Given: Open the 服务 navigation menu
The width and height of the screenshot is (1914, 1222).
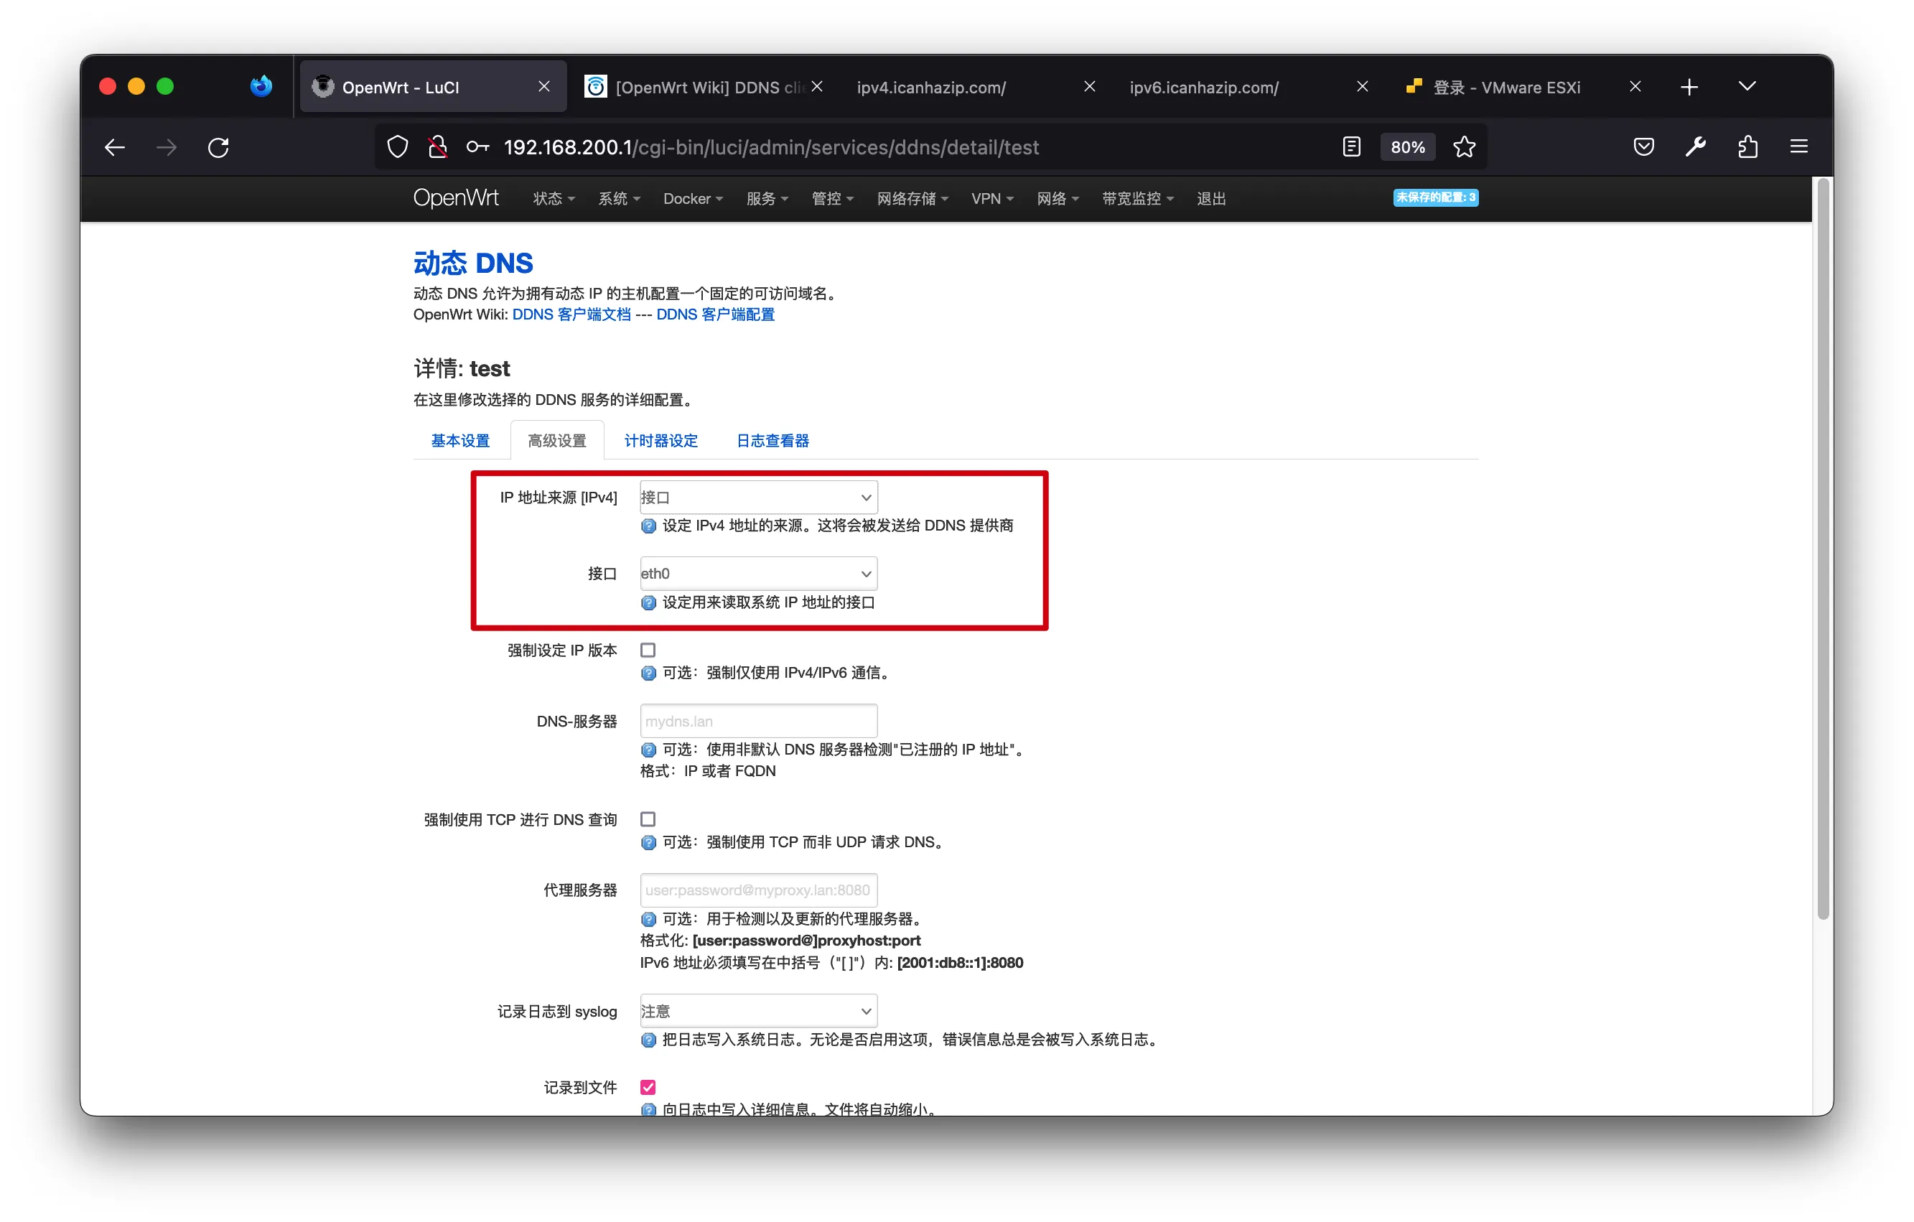Looking at the screenshot, I should point(766,199).
